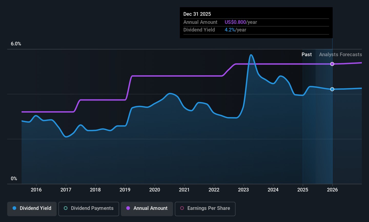Click the hollow pink circle beside Earnings Per Share

[x=182, y=208]
